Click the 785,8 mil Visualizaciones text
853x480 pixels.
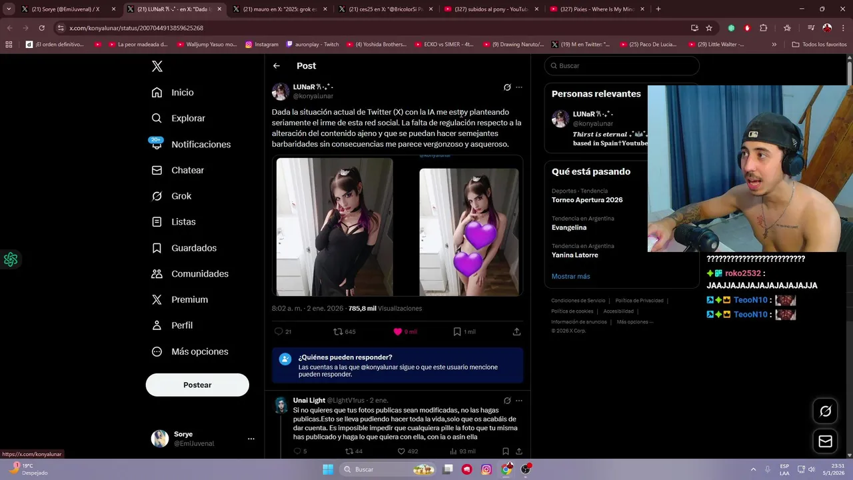point(385,309)
